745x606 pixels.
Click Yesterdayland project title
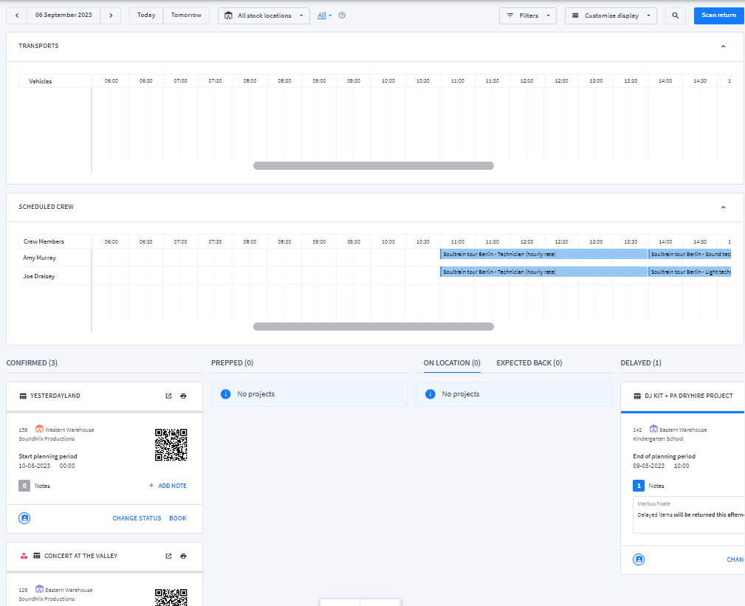(55, 396)
